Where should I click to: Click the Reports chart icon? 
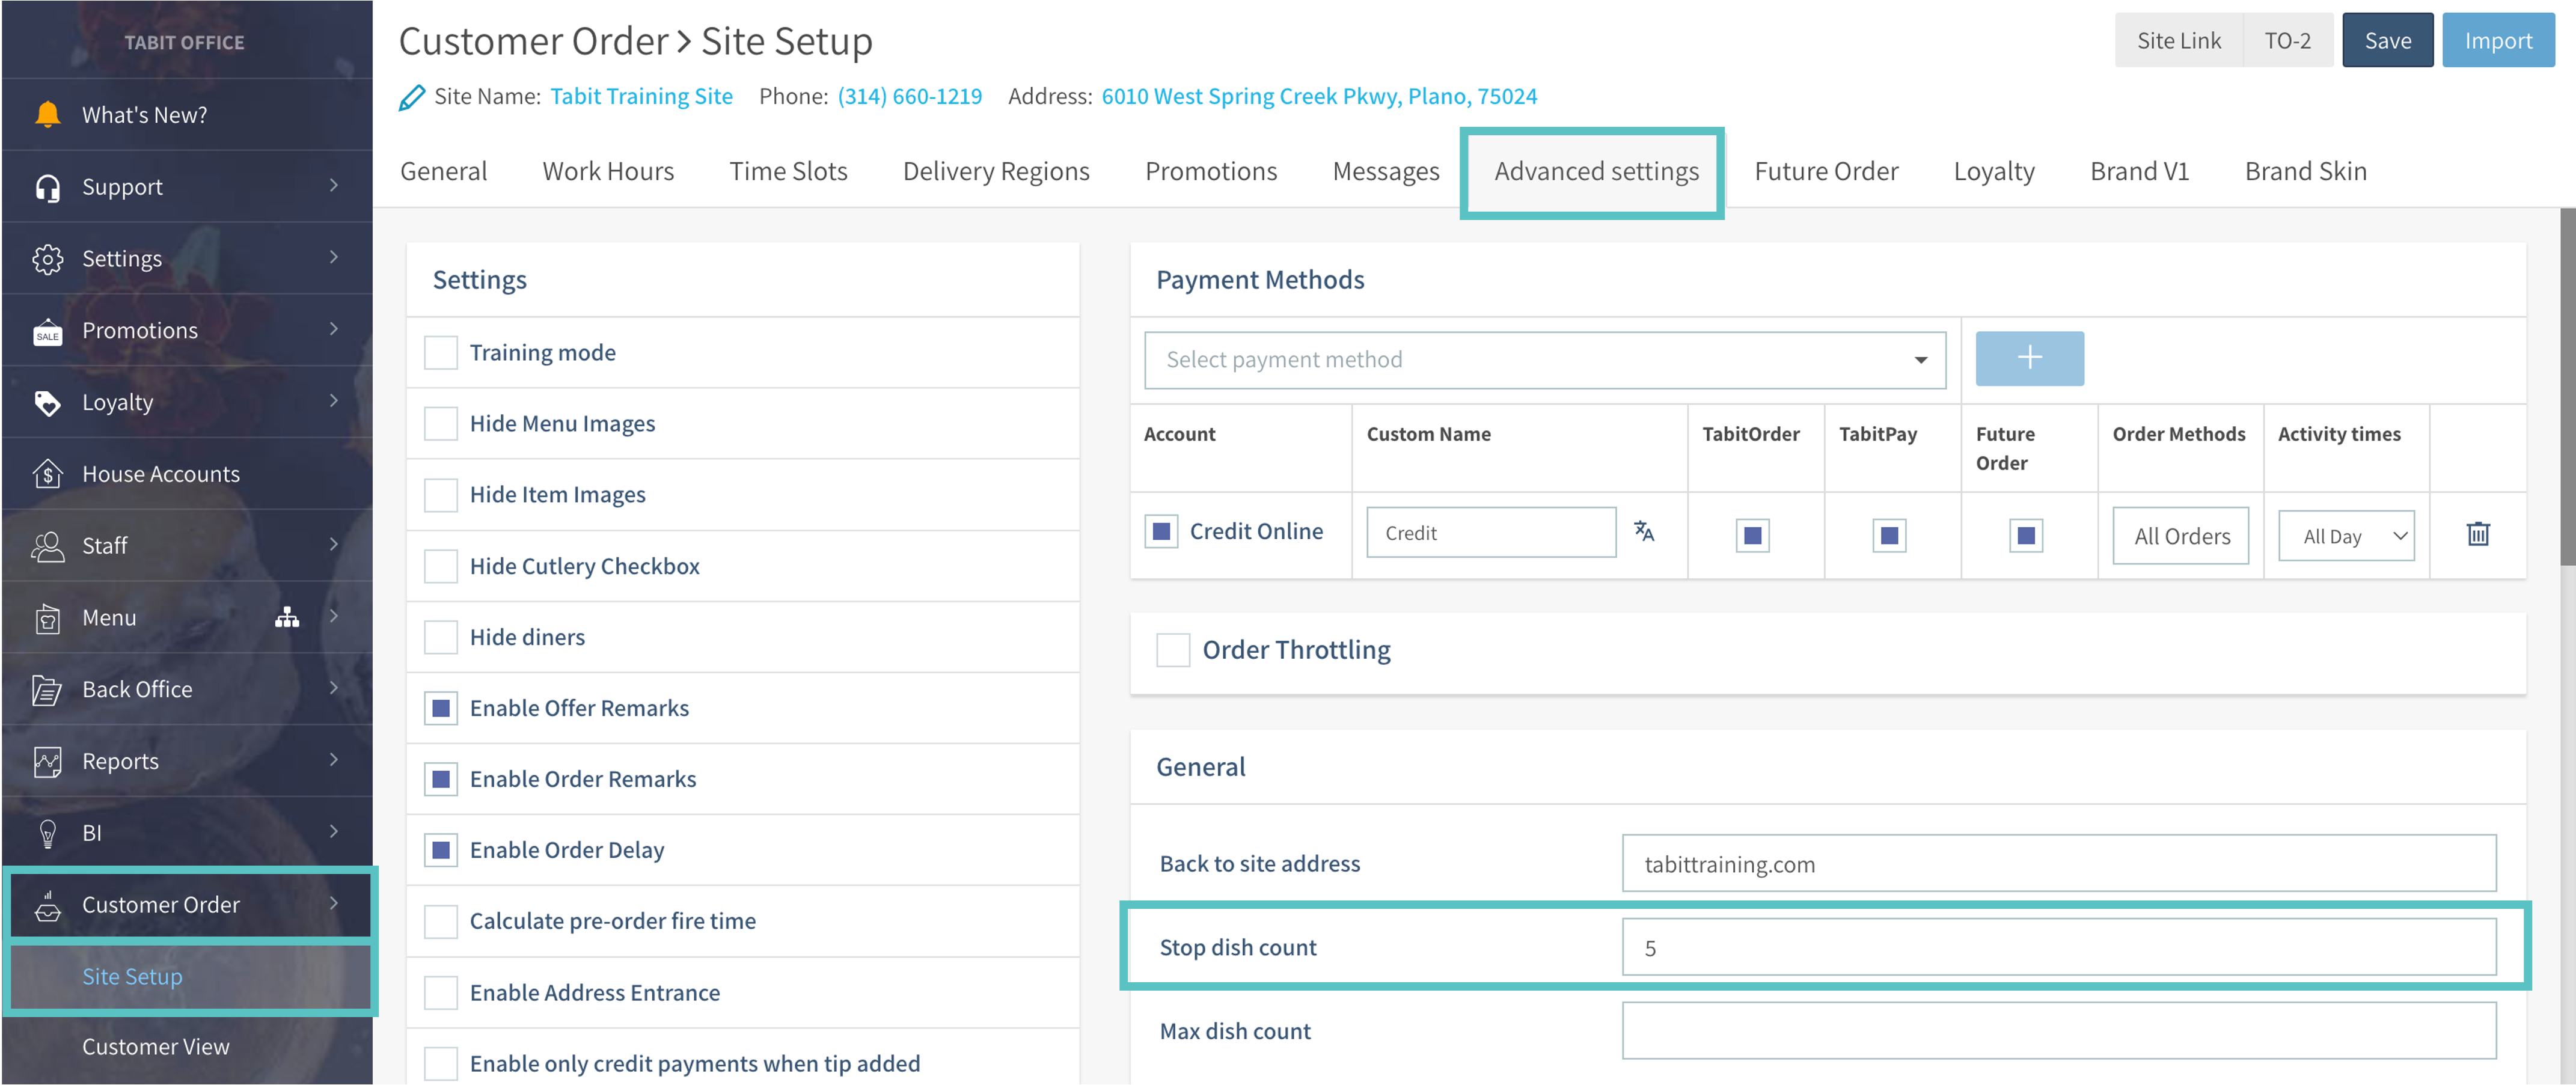pos(47,761)
